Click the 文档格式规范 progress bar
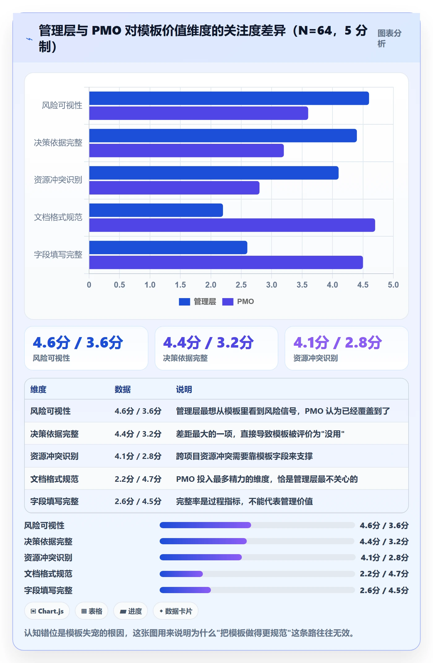Image resolution: width=433 pixels, height=663 pixels. (x=257, y=574)
